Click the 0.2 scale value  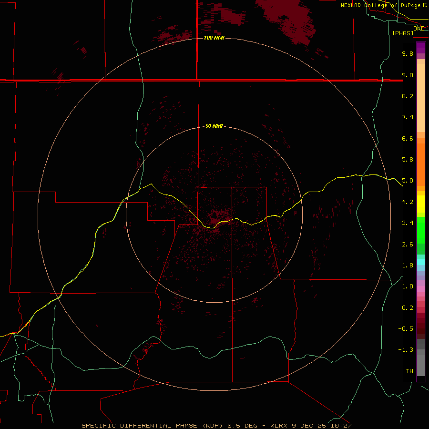[x=408, y=307]
